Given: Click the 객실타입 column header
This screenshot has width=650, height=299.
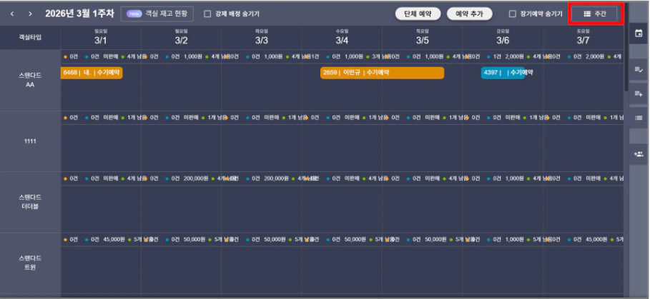Looking at the screenshot, I should click(x=30, y=37).
